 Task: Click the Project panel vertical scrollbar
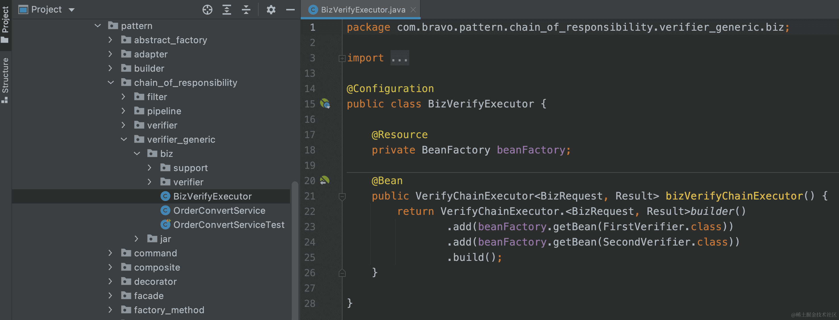295,251
